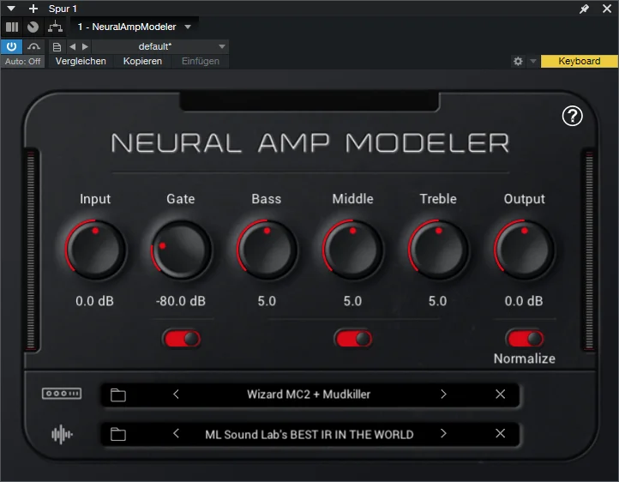
Task: Click the Middle knob
Action: coord(352,250)
